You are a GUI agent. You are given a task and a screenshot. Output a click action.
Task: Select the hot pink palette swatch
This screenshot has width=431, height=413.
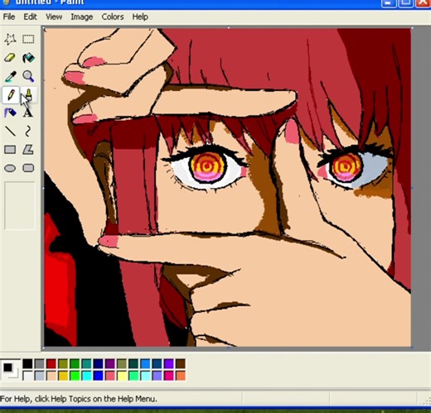[169, 376]
